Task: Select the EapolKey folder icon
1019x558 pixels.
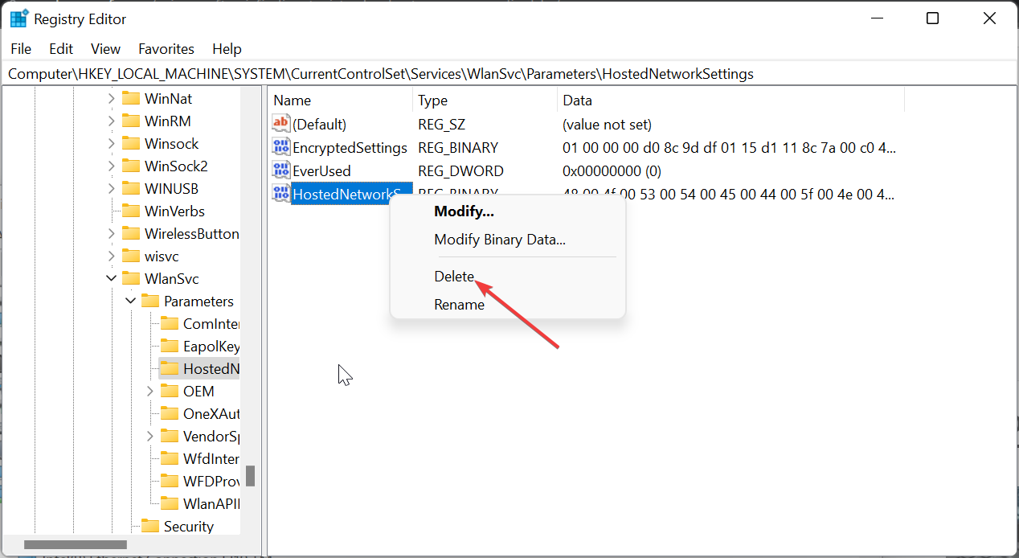Action: (170, 346)
